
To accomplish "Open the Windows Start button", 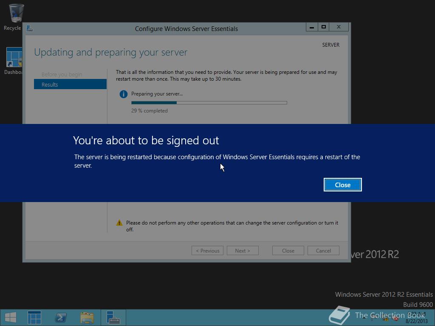I will pos(11,318).
